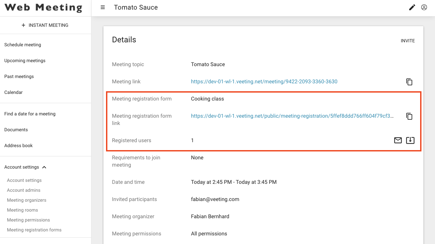
Task: Click the date and time value
Action: [x=234, y=182]
